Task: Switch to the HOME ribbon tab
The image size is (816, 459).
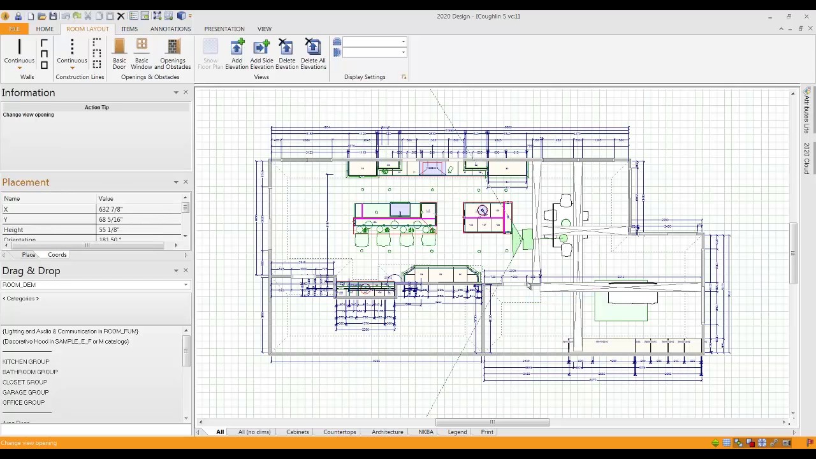Action: point(45,29)
